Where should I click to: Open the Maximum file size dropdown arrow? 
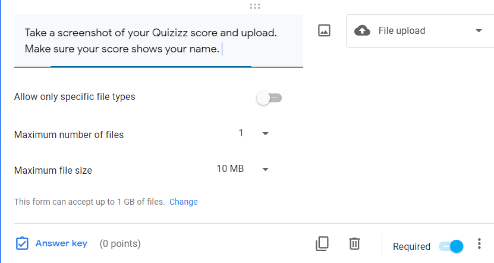(x=266, y=170)
